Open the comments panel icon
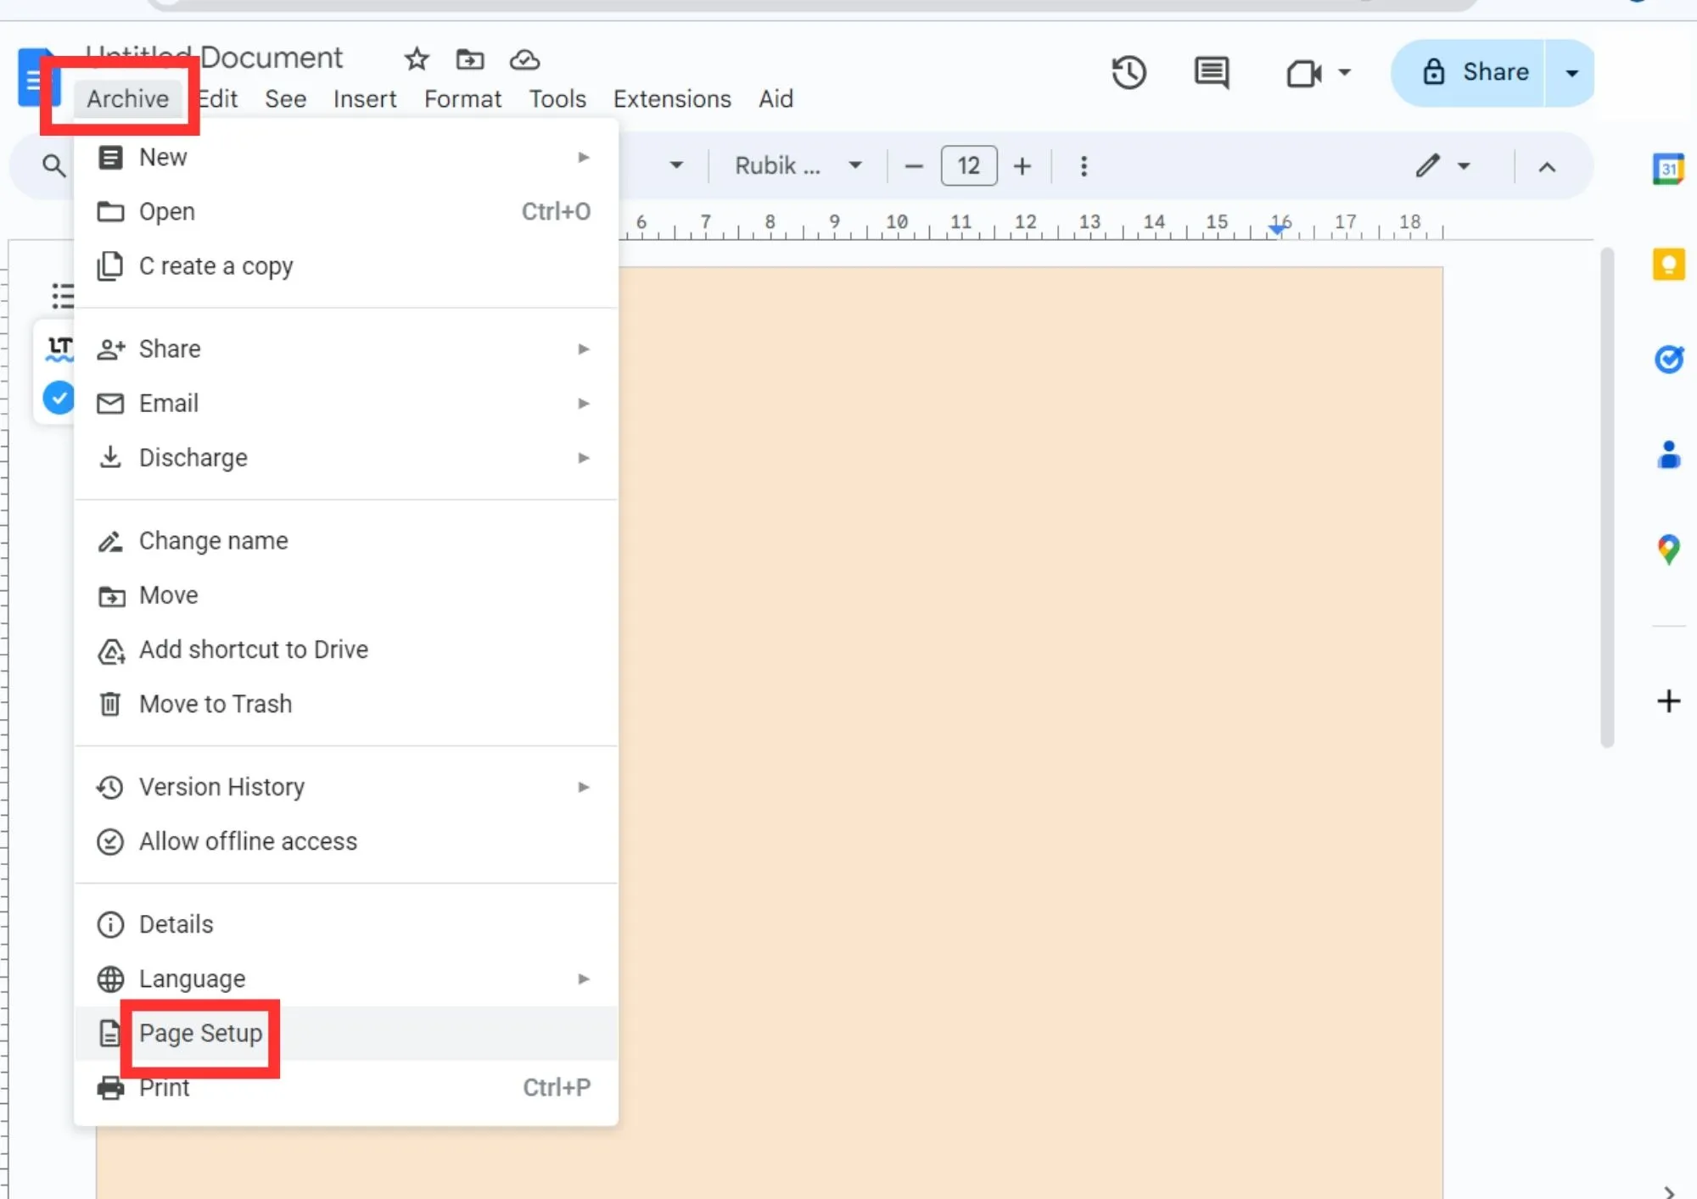 [x=1212, y=73]
